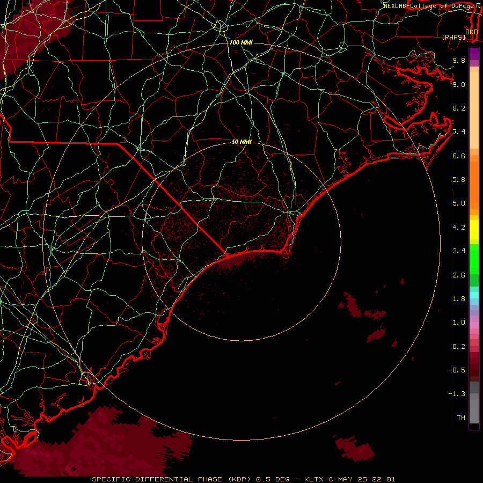The image size is (483, 483).
Task: Select the 1.0 scale value
Action: pyautogui.click(x=459, y=323)
